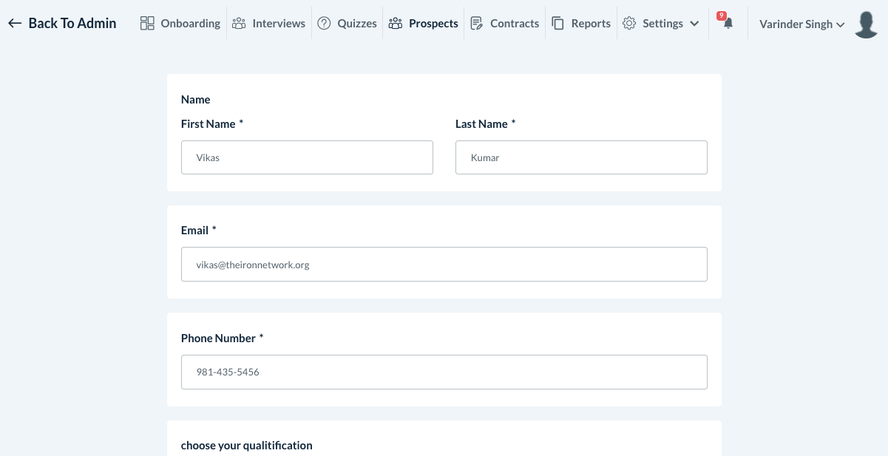Expand the Settings dropdown chevron
888x456 pixels.
pyautogui.click(x=694, y=24)
